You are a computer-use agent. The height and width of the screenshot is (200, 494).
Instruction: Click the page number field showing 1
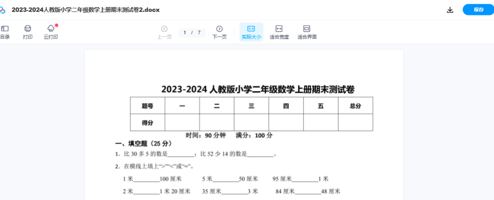[x=185, y=32]
